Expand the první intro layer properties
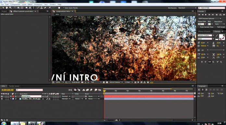Screen dimensions: 226x125 pyautogui.click(x=11, y=96)
